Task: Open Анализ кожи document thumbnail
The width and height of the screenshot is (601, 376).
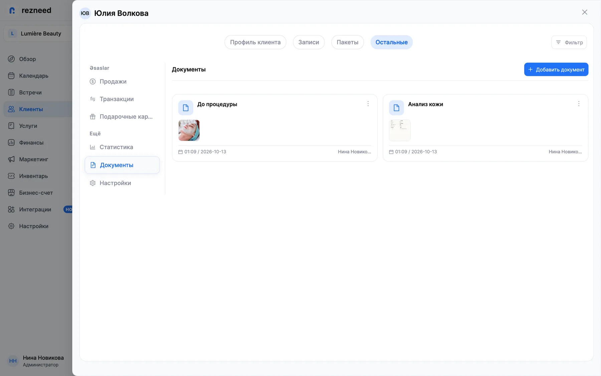Action: 400,130
